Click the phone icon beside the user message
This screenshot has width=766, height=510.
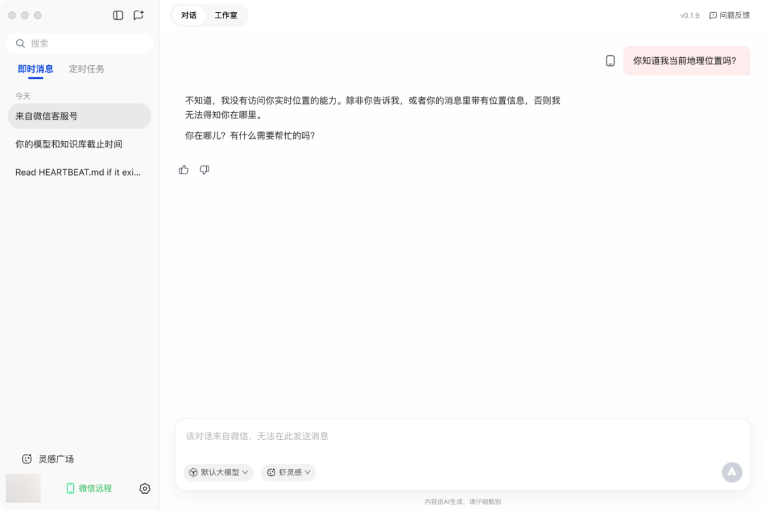click(x=610, y=61)
